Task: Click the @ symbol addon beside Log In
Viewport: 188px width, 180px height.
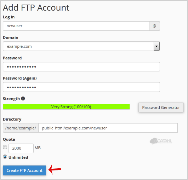Action: (x=154, y=26)
